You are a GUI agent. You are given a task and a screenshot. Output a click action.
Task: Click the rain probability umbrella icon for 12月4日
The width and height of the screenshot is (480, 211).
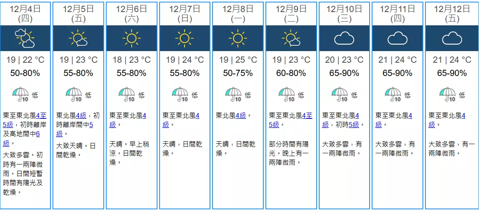pyautogui.click(x=20, y=95)
